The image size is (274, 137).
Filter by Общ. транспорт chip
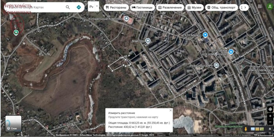click(221, 8)
